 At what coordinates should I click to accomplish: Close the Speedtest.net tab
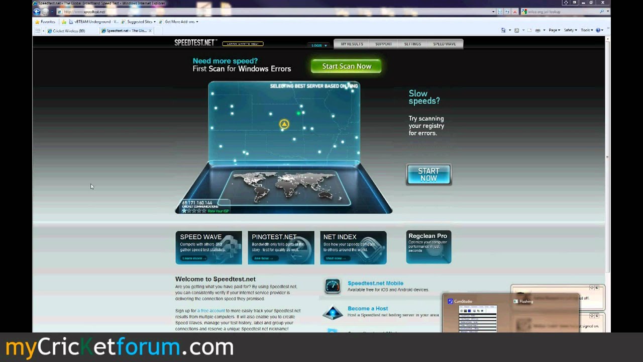coord(150,31)
